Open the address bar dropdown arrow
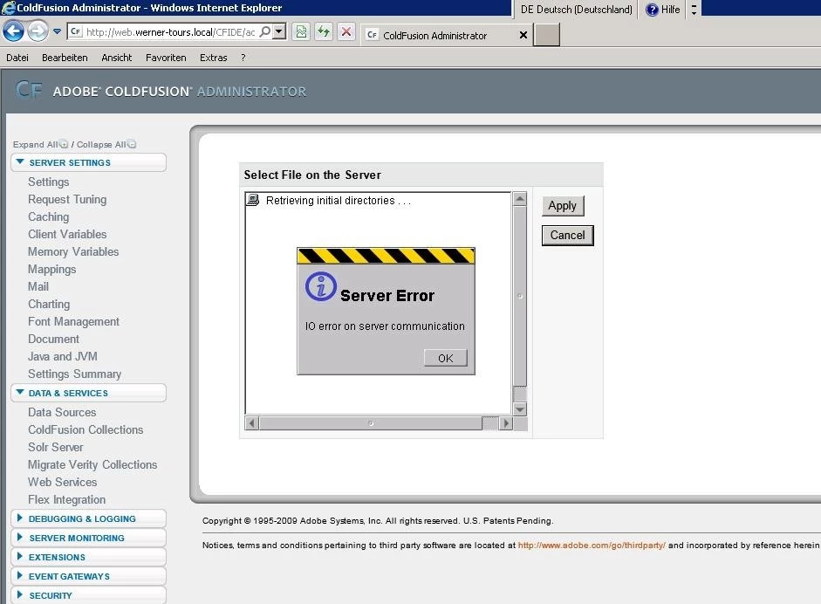821x604 pixels. (279, 31)
